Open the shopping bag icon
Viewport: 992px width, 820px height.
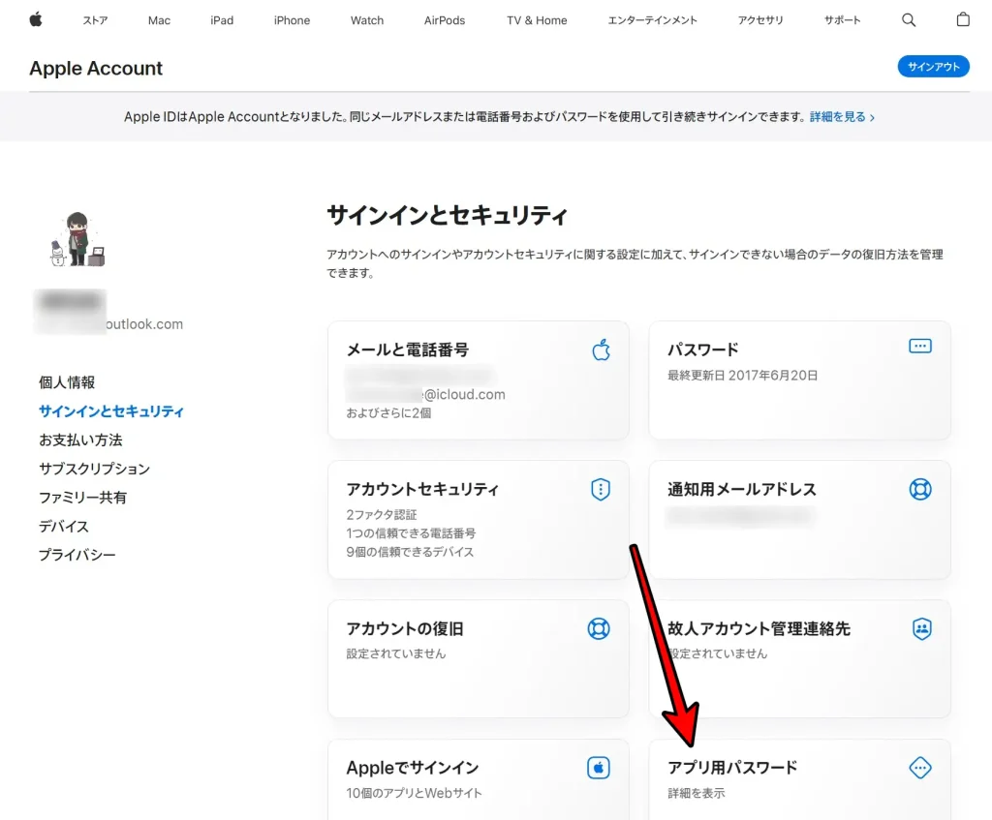[x=963, y=19]
